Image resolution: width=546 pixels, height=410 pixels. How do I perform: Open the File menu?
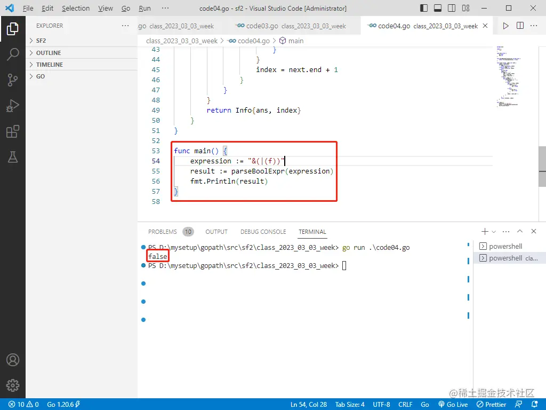[x=28, y=8]
